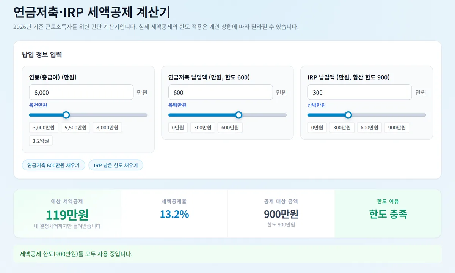This screenshot has height=273, width=455.
Task: Click the 연금저축 납입액 input showing 600
Action: [220, 92]
